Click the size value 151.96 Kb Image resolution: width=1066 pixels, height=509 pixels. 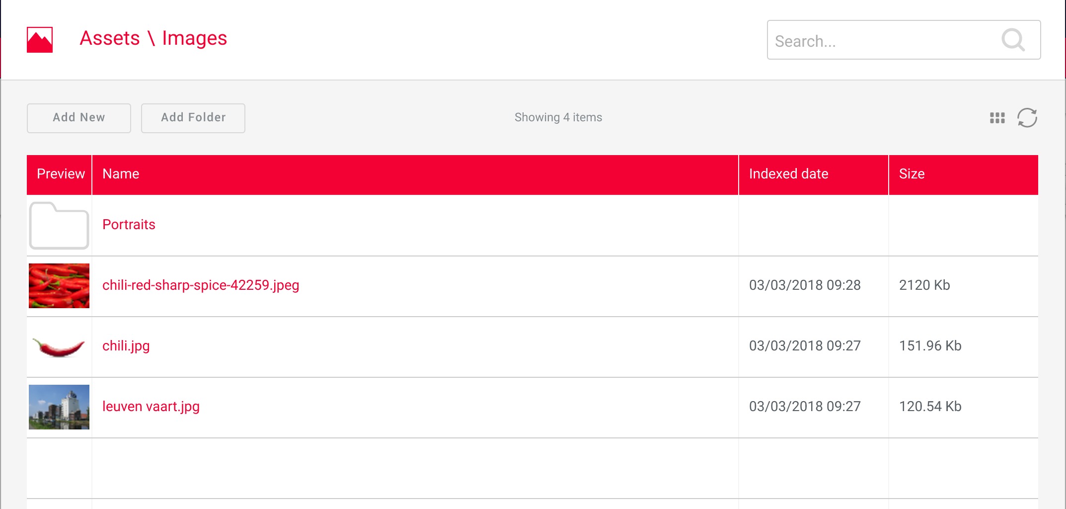point(930,346)
